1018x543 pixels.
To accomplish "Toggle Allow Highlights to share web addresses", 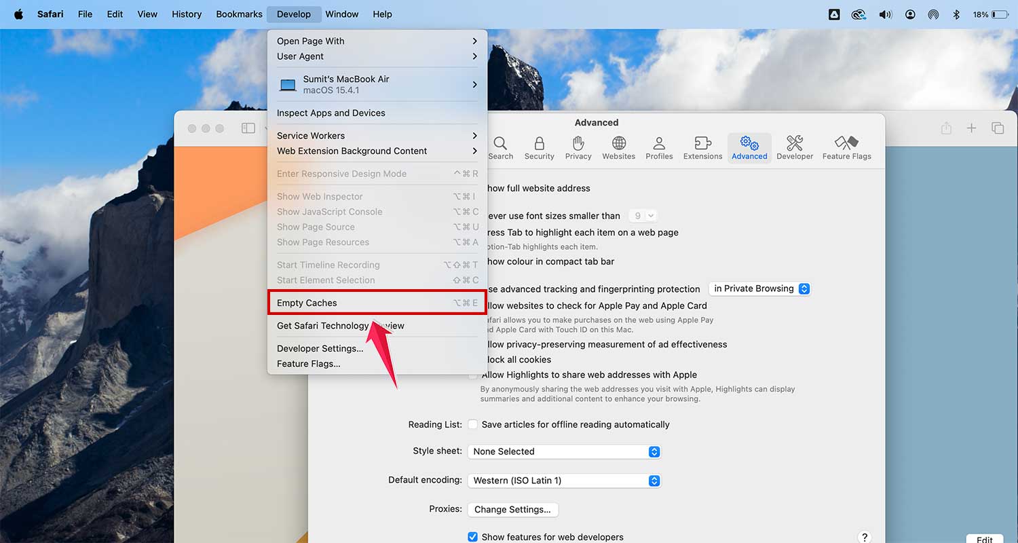I will [x=473, y=375].
